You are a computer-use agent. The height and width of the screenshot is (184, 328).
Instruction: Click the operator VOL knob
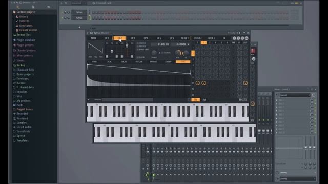click(178, 53)
